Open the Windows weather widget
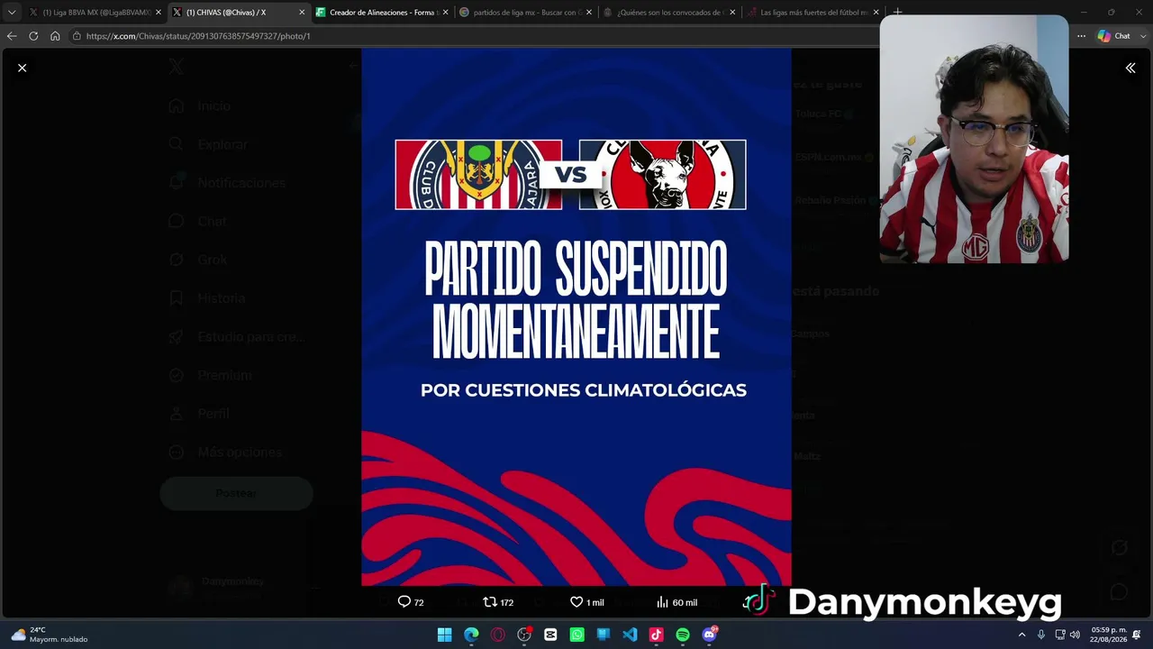The image size is (1153, 649). coord(50,635)
